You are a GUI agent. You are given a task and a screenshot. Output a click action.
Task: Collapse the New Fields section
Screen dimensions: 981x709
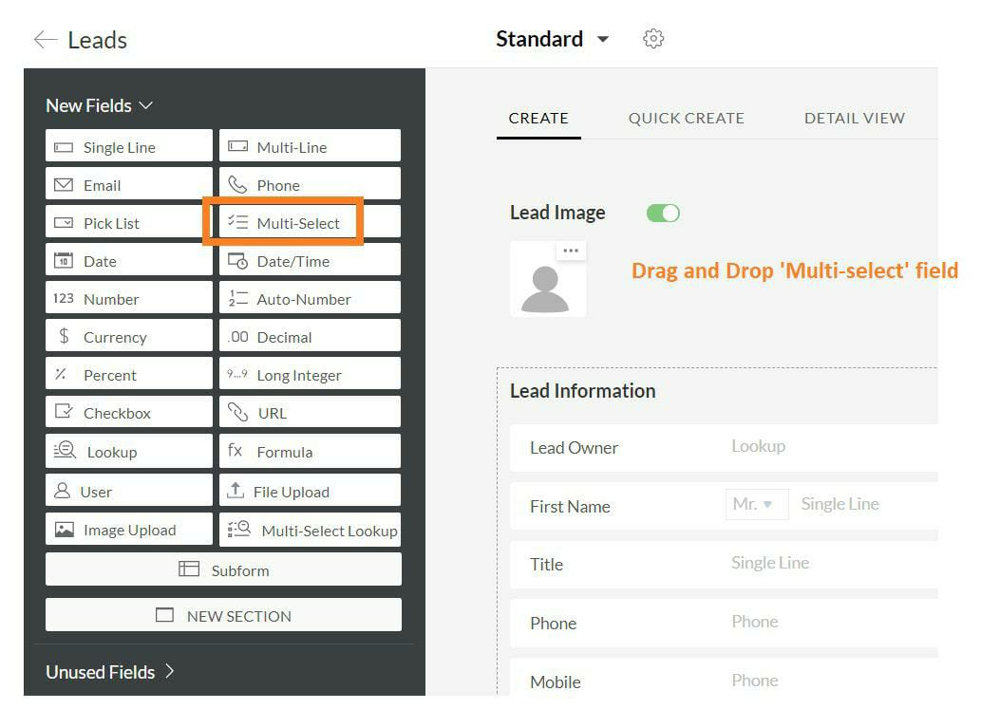coord(145,105)
